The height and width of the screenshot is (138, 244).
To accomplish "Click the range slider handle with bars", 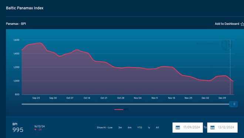I will pos(234,104).
